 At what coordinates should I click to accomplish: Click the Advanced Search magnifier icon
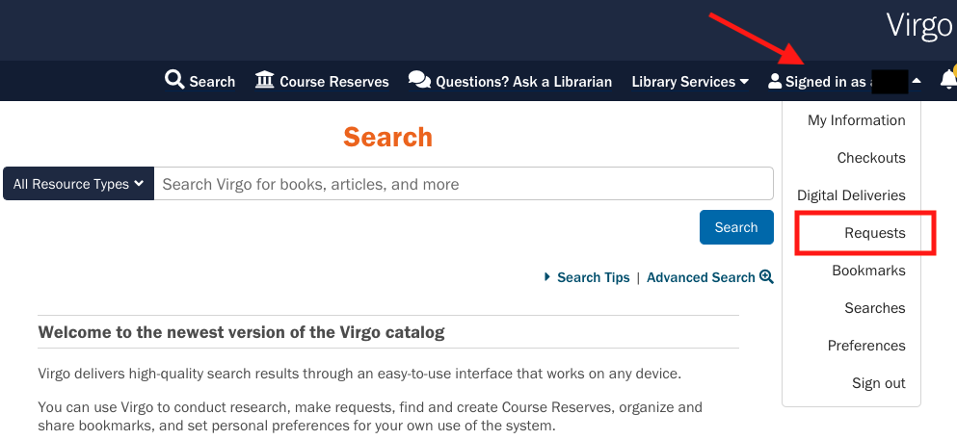(x=767, y=276)
